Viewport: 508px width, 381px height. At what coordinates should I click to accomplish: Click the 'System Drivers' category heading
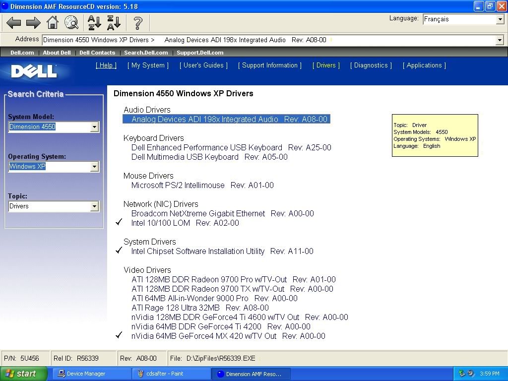(x=150, y=242)
